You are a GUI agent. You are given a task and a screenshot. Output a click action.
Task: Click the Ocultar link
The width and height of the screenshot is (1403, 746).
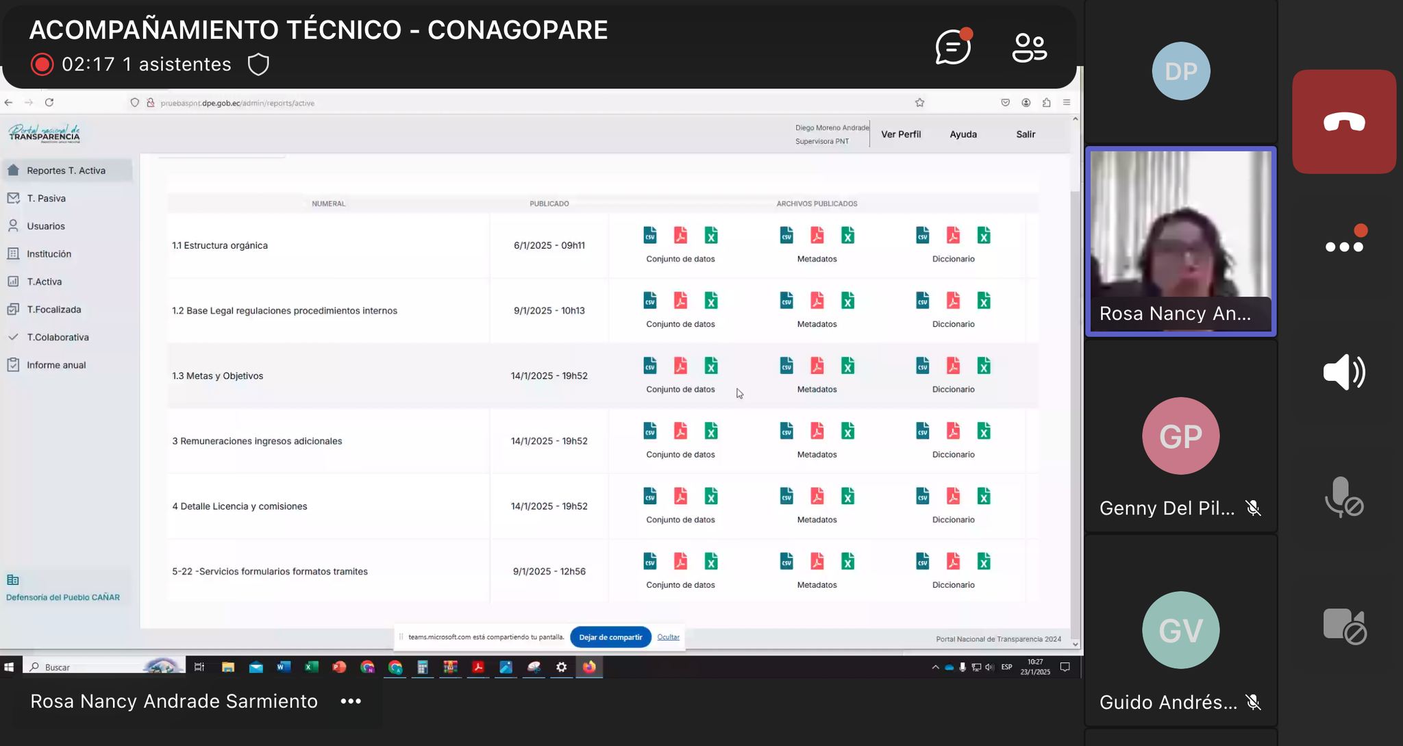[x=668, y=637]
